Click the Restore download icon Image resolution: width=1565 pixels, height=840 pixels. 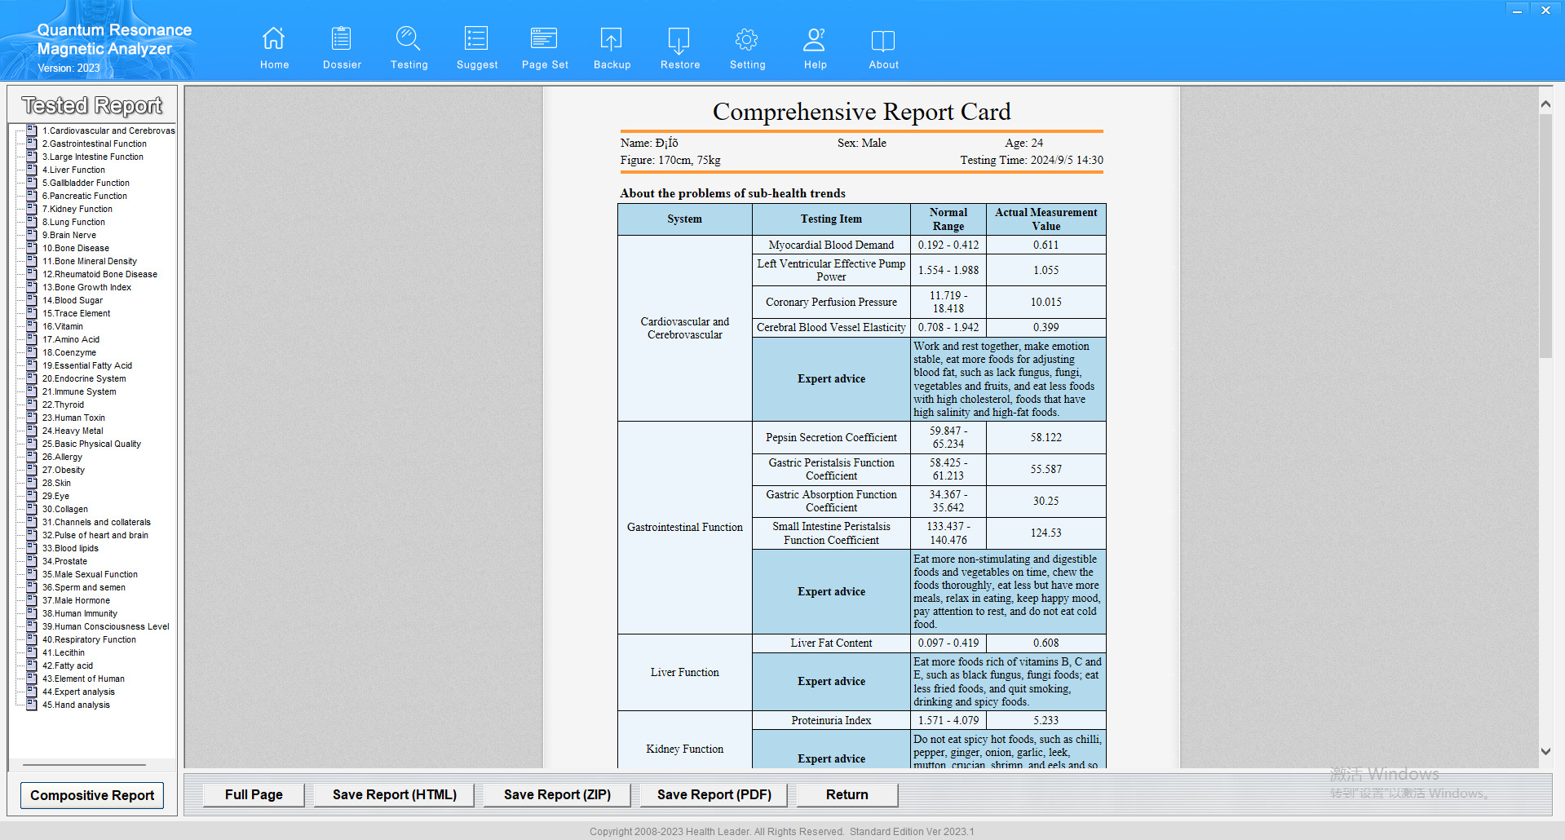tap(679, 39)
